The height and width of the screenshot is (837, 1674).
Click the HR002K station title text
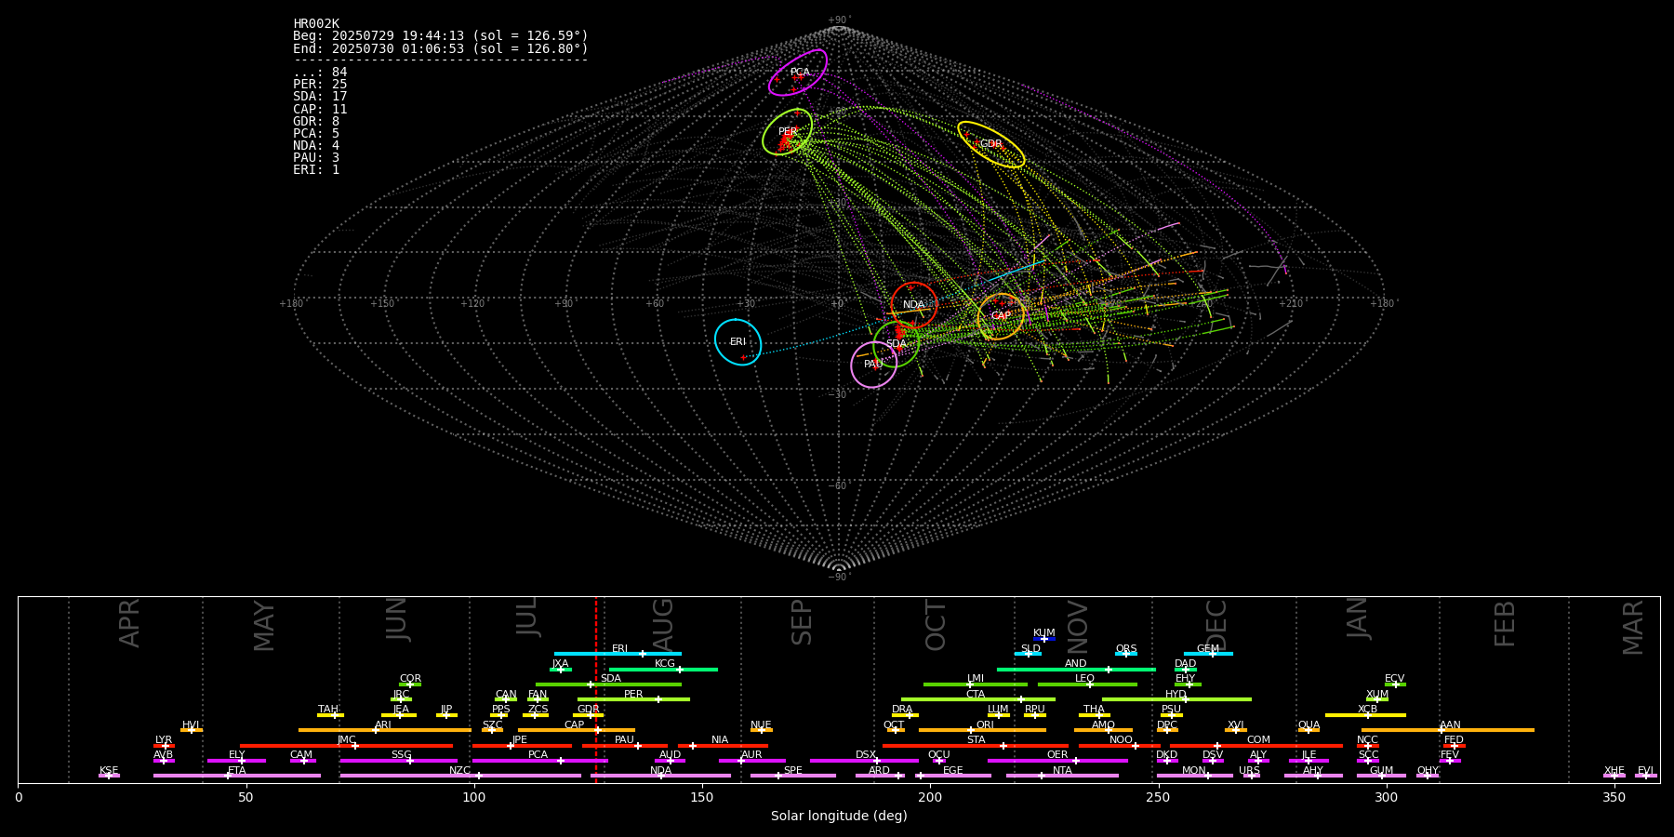pyautogui.click(x=316, y=24)
